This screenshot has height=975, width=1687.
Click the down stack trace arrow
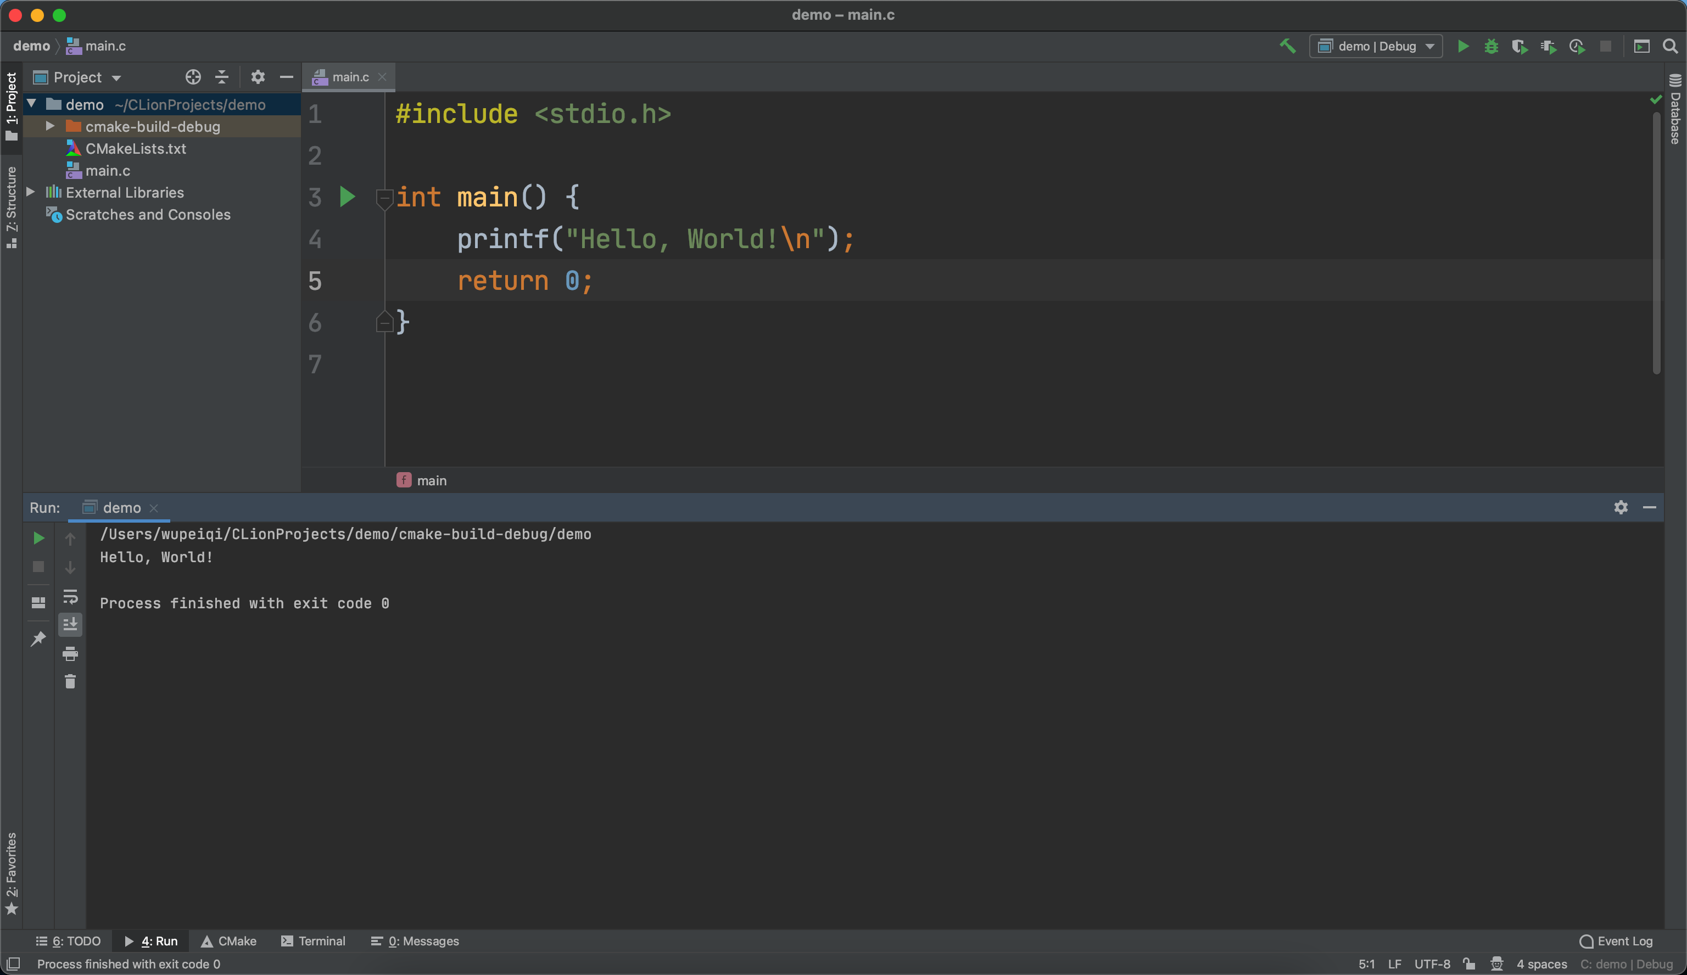pos(70,568)
